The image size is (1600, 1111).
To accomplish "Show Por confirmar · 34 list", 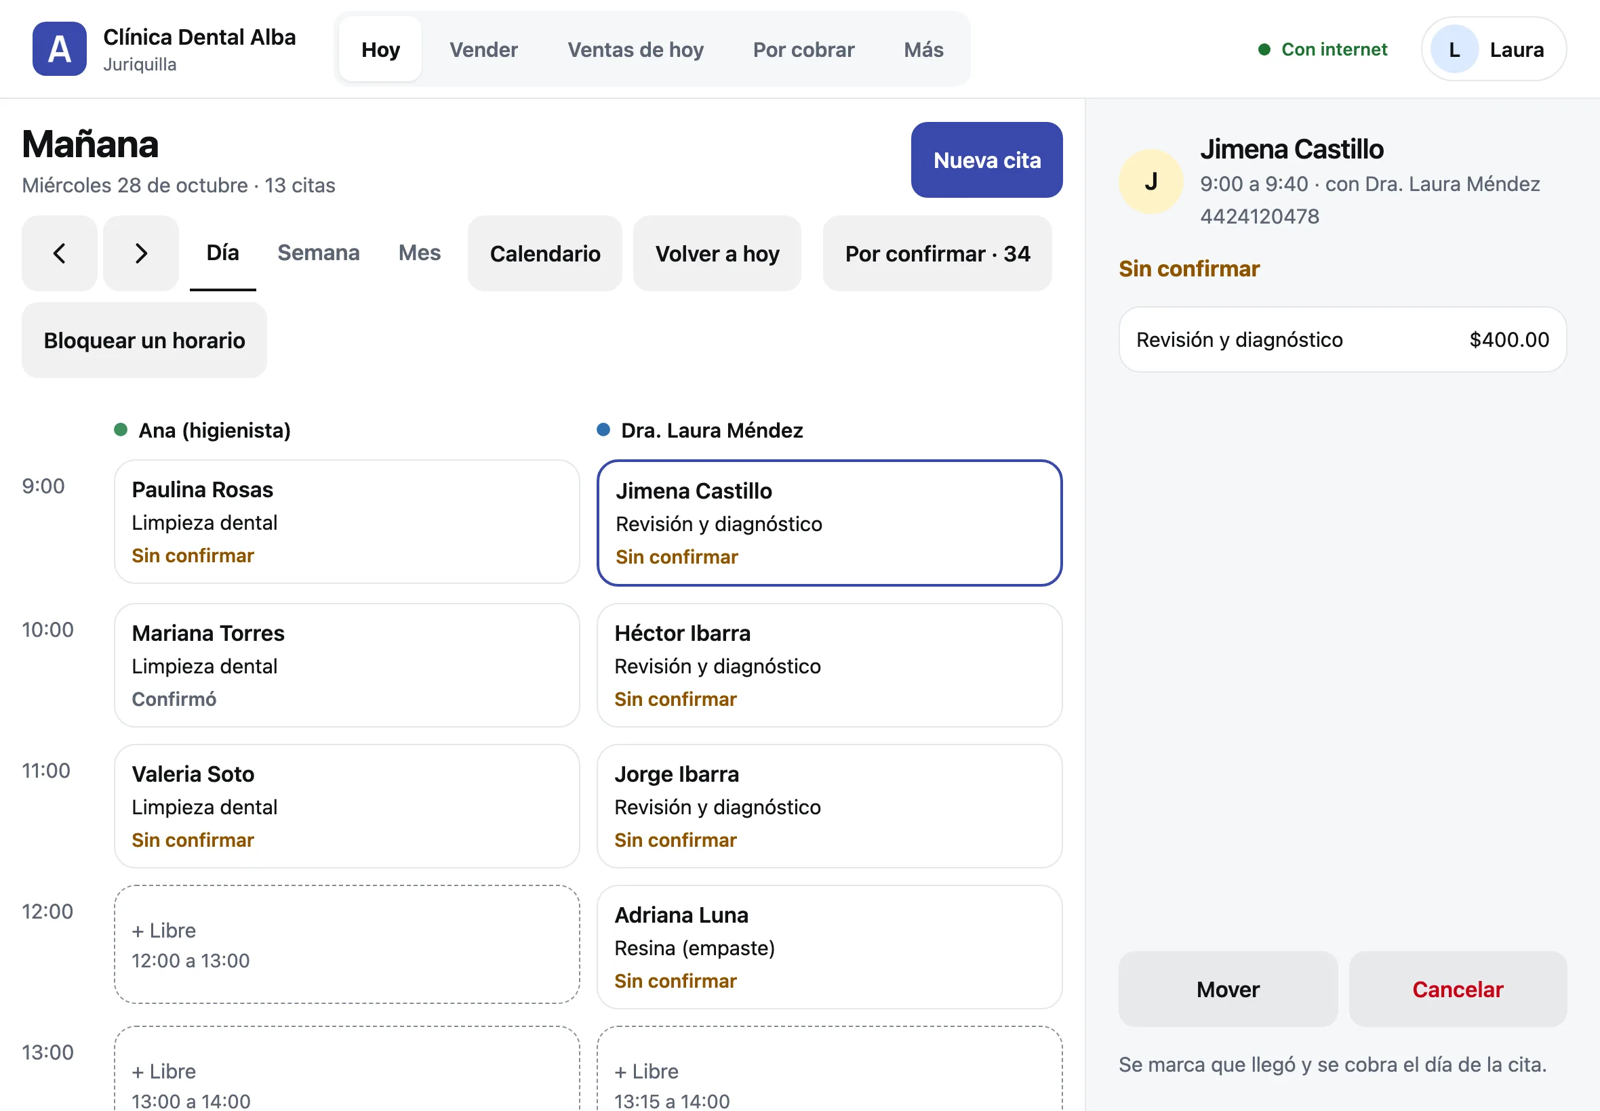I will pos(937,253).
